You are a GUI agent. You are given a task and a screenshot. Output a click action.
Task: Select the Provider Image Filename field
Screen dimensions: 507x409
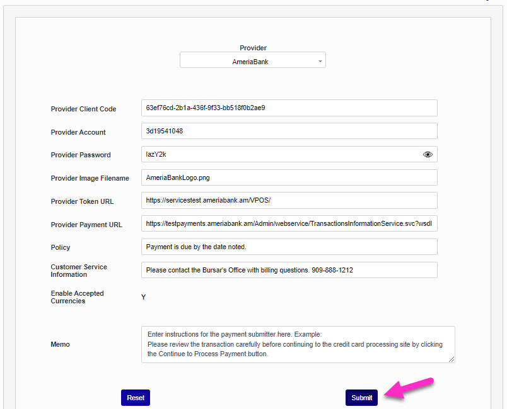pos(289,177)
